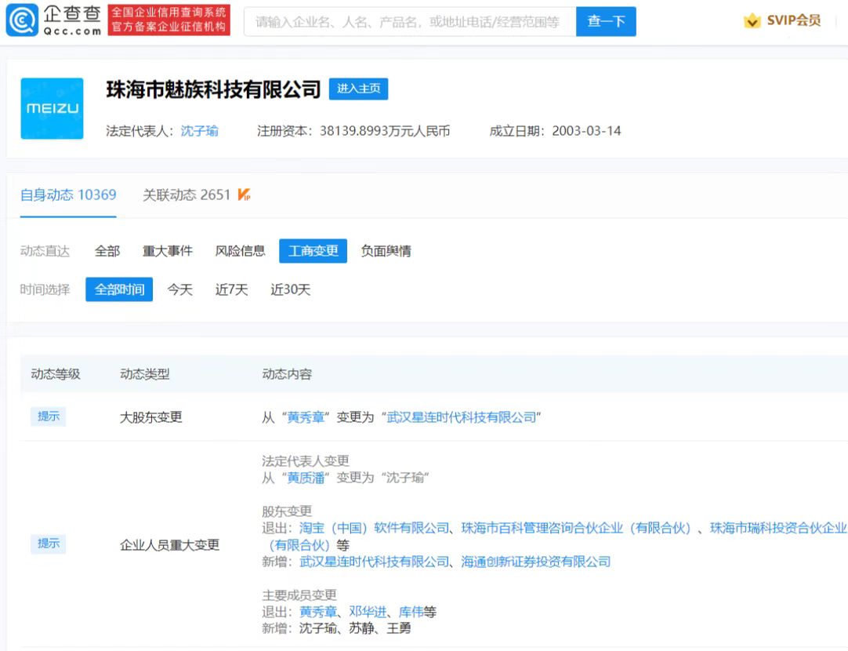Open 珠海市百科管理咨询合伙企业 link
Screen dimensions: 848x651
[x=576, y=528]
